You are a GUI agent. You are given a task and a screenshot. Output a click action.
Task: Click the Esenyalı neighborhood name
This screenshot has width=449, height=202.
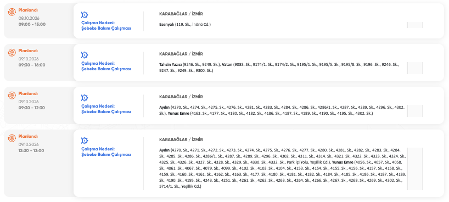tap(167, 25)
